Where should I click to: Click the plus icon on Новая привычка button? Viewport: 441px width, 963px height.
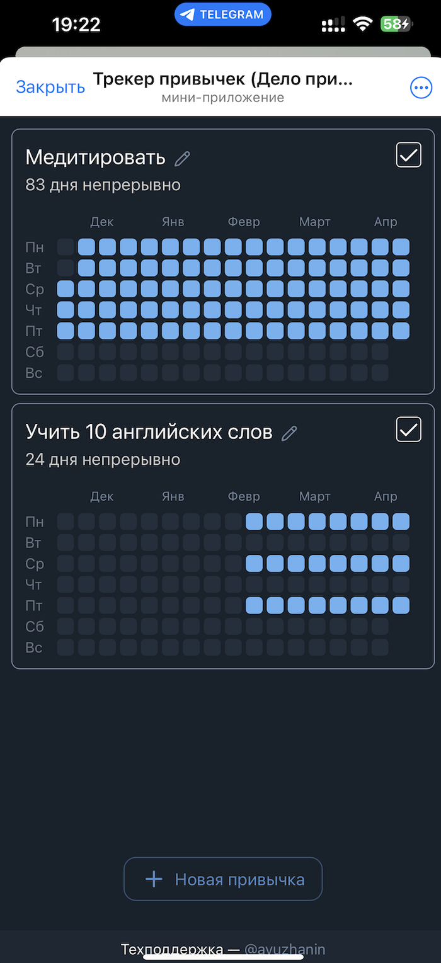(x=154, y=879)
